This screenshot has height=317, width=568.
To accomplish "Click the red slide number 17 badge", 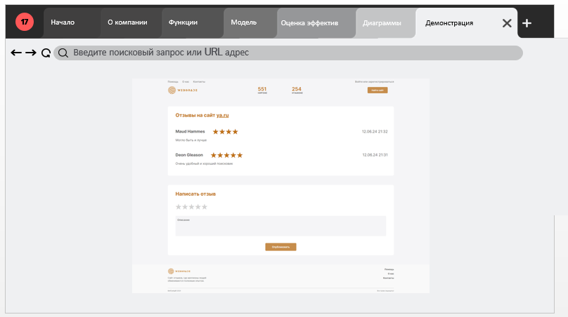I will tap(25, 22).
